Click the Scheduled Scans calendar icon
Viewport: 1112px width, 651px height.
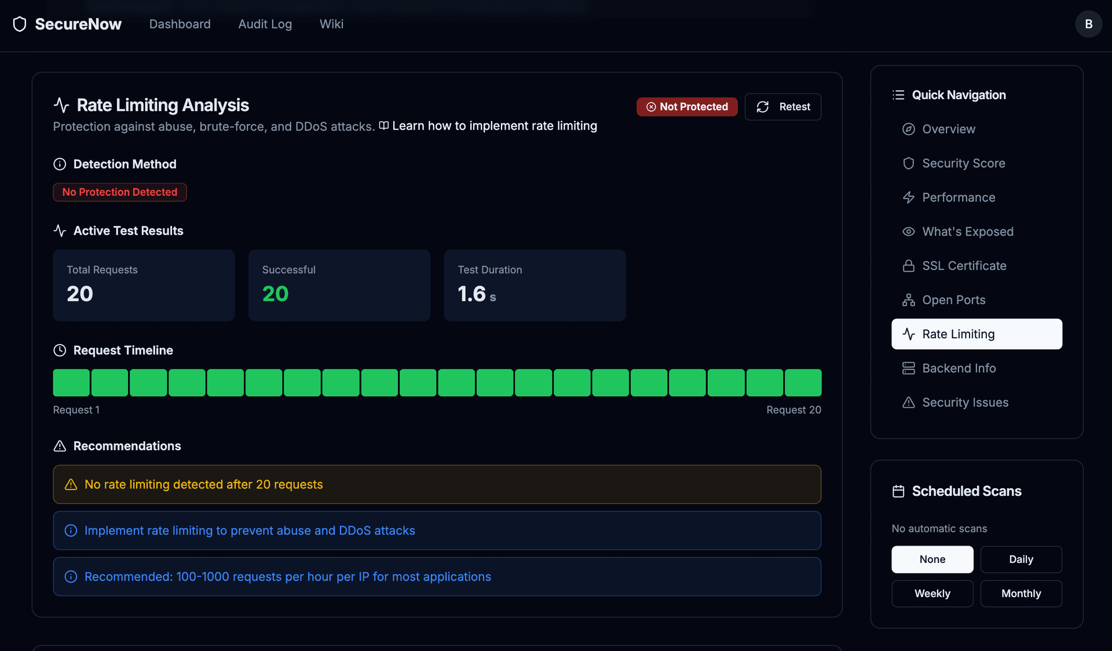(898, 491)
